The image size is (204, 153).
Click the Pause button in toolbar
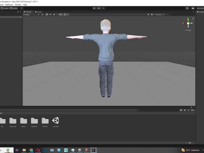(x=99, y=8)
